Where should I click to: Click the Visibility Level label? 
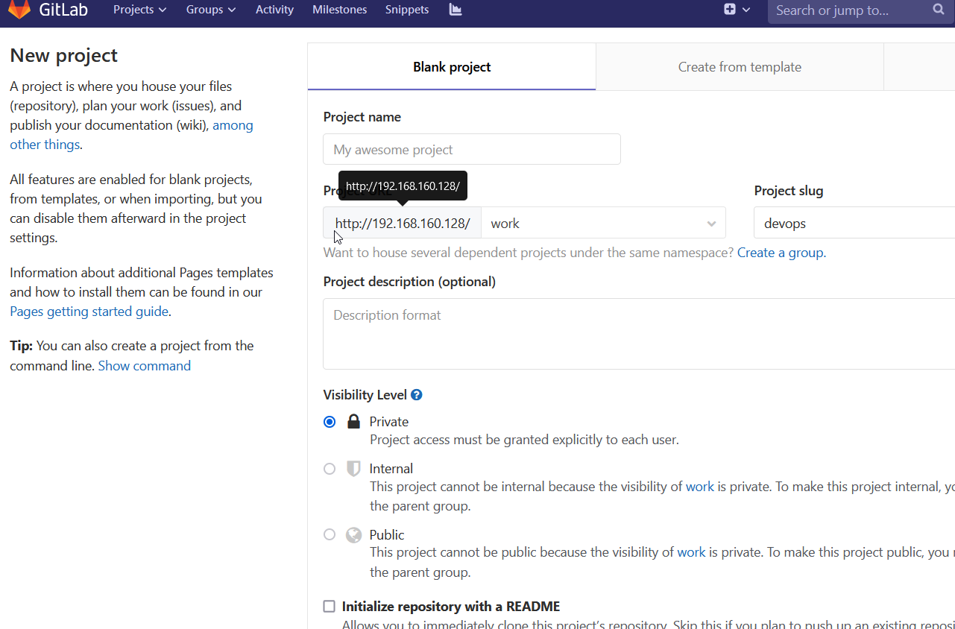tap(365, 395)
